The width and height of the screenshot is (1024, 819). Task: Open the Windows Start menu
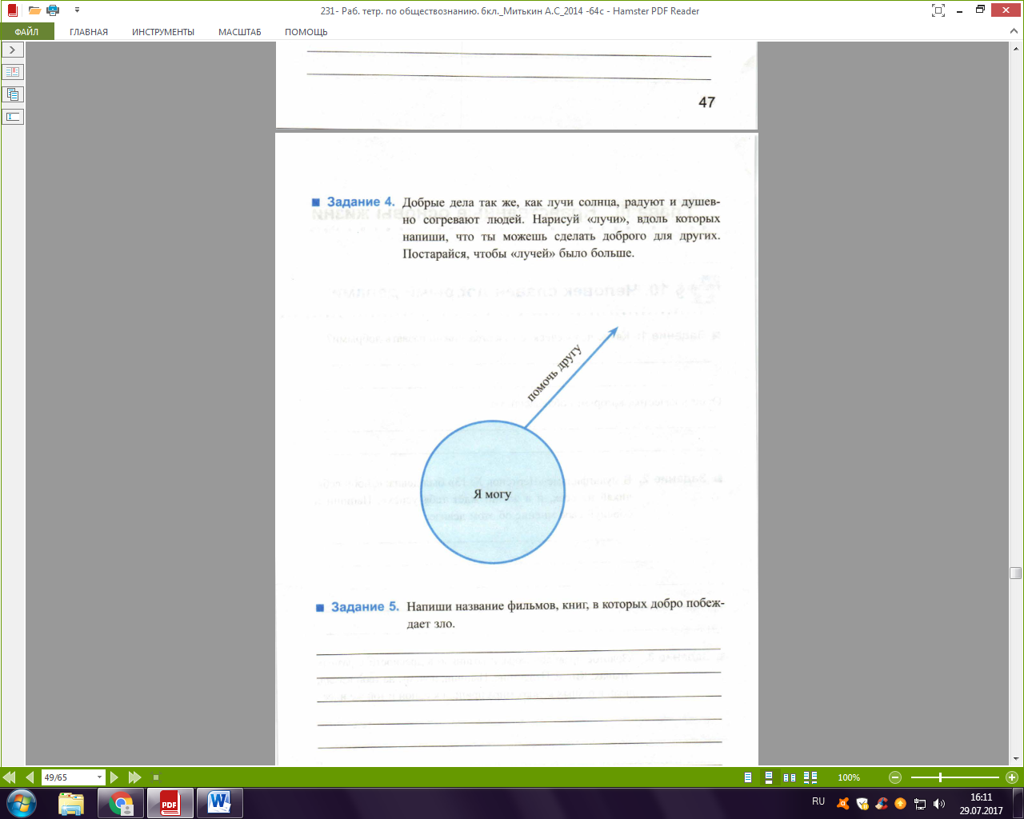21,803
